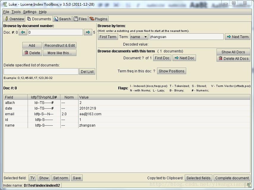Click the Norm column header
254x190 pixels.
[x=69, y=97]
